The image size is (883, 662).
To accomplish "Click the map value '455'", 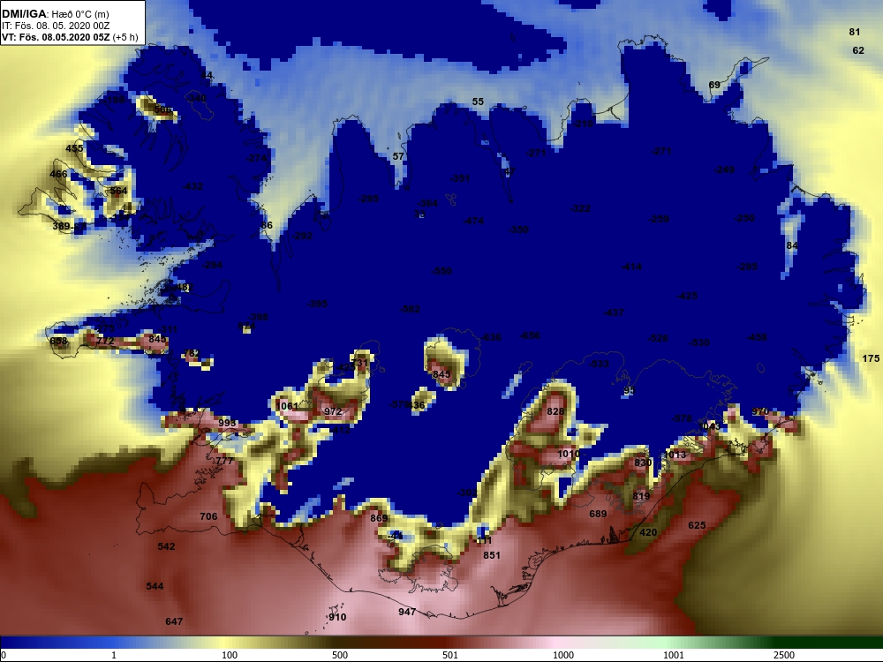I will tap(74, 148).
